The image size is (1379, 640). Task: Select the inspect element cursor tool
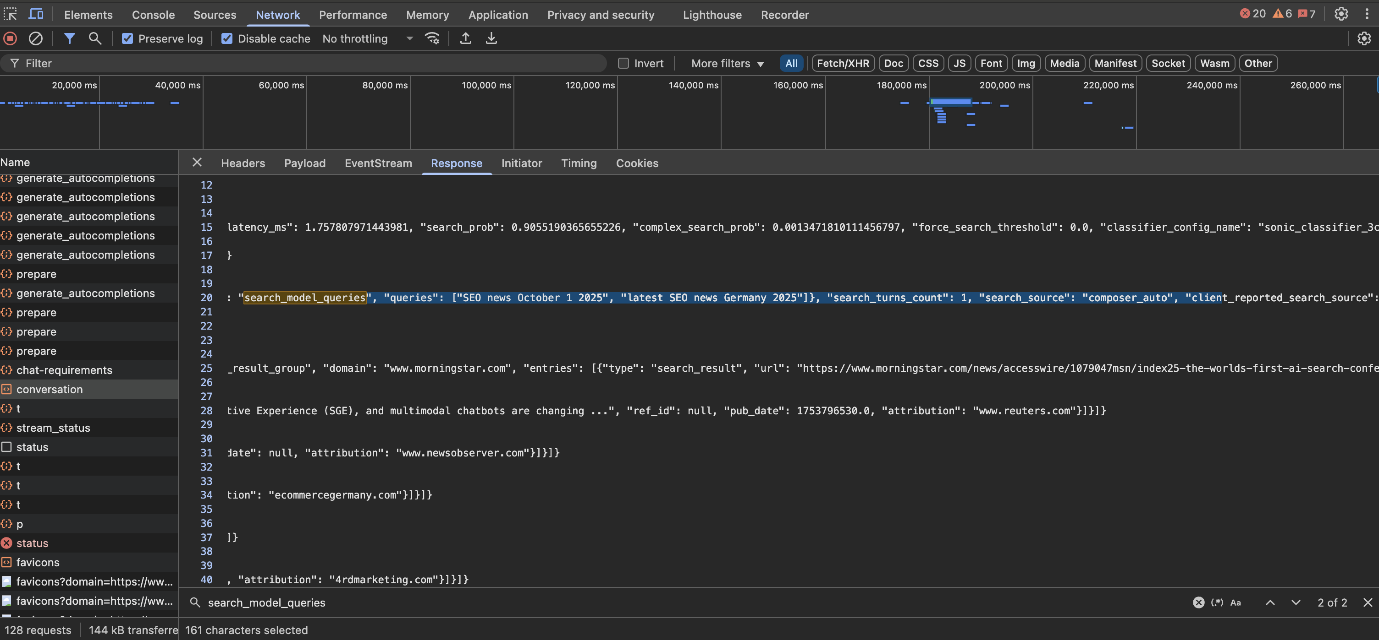pos(10,15)
